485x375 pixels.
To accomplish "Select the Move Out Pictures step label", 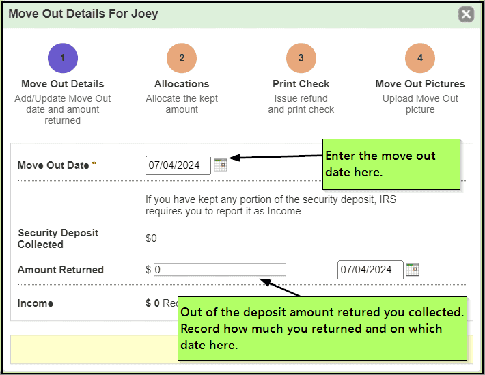I will coord(420,84).
